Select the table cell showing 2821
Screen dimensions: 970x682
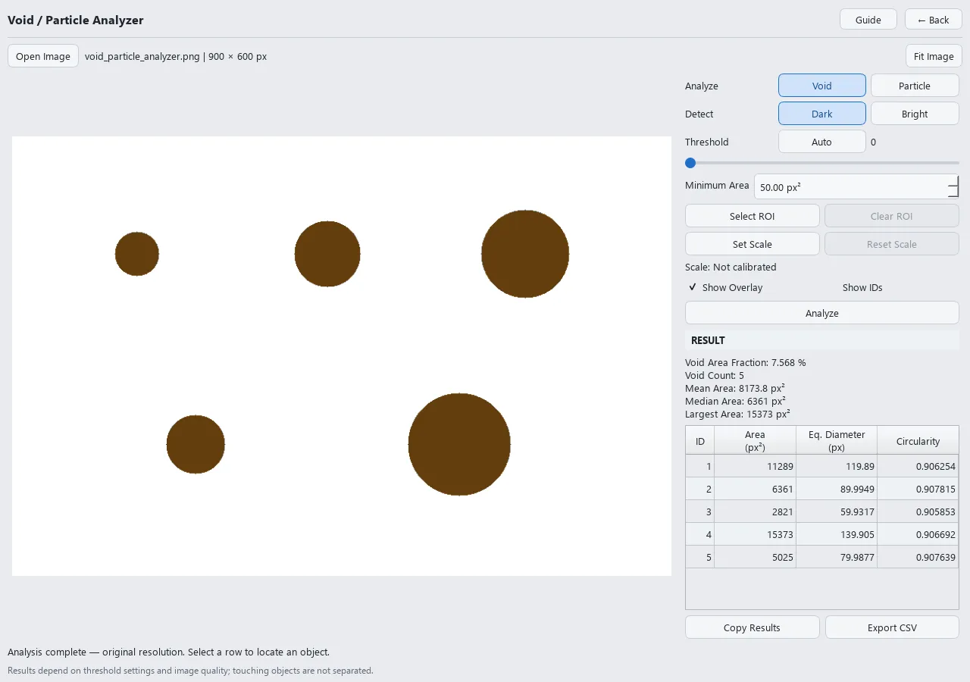tap(756, 511)
